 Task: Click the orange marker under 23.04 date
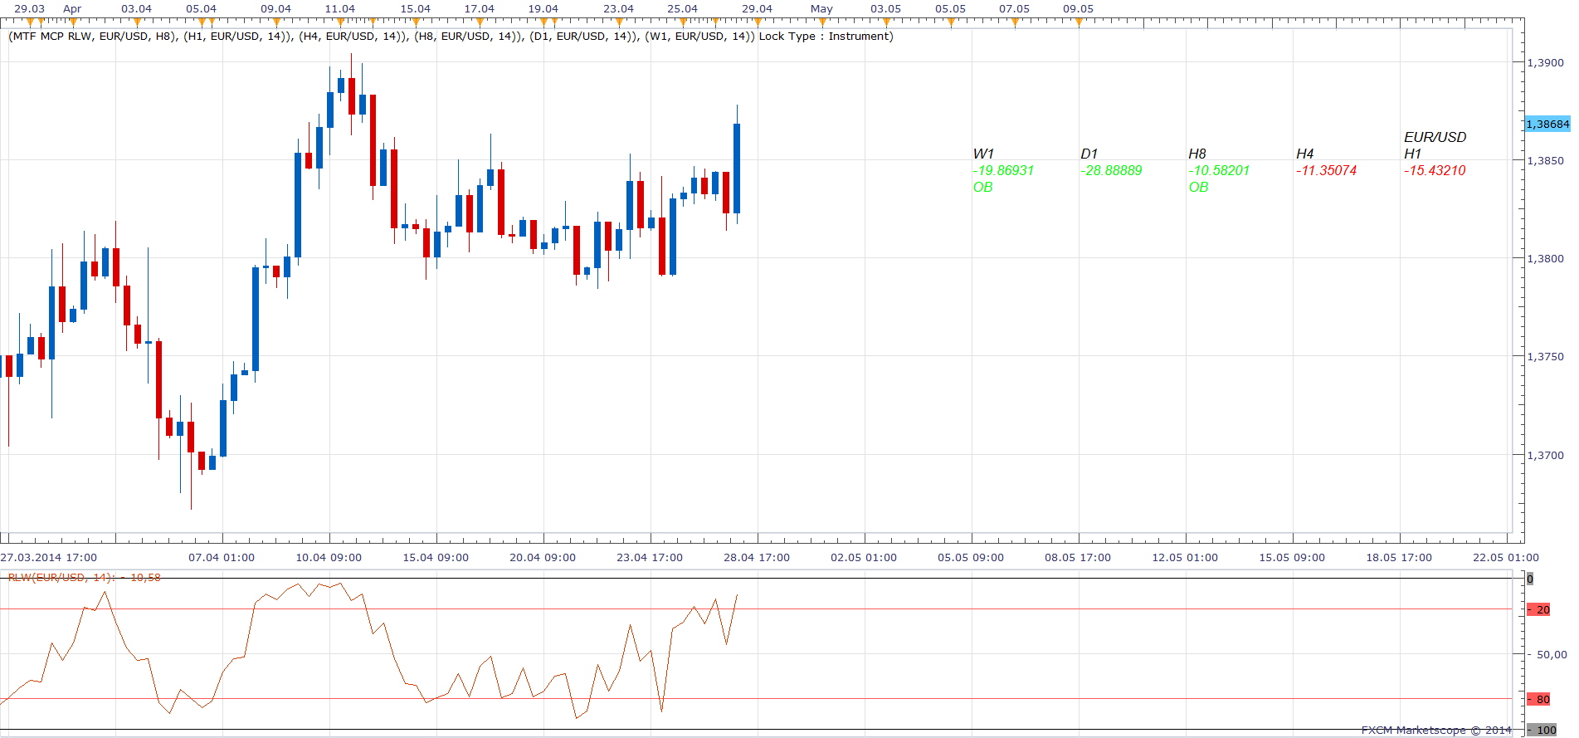coord(618,22)
